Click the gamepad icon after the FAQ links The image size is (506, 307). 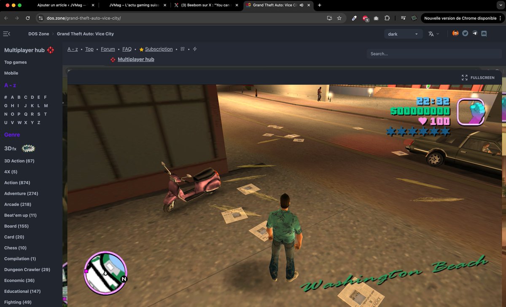[183, 49]
